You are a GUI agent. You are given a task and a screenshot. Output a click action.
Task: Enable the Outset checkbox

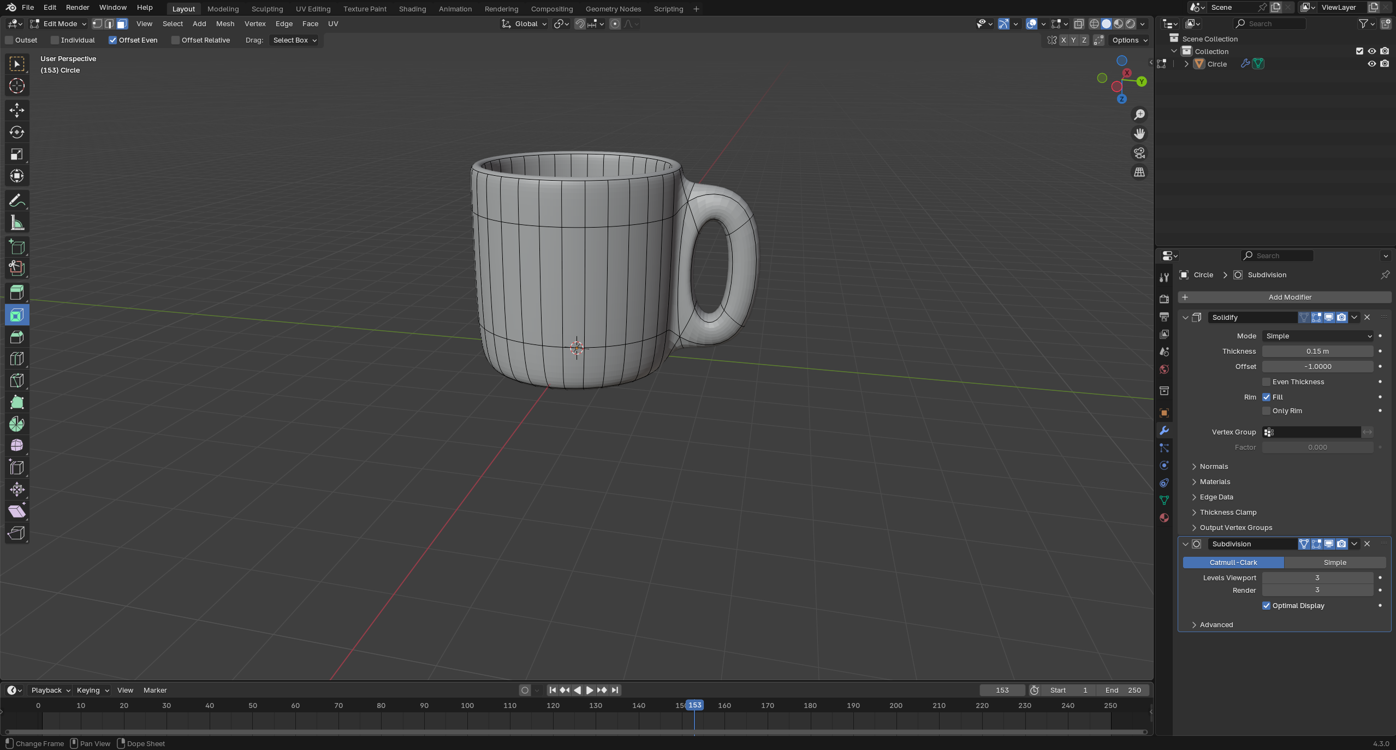pyautogui.click(x=9, y=40)
